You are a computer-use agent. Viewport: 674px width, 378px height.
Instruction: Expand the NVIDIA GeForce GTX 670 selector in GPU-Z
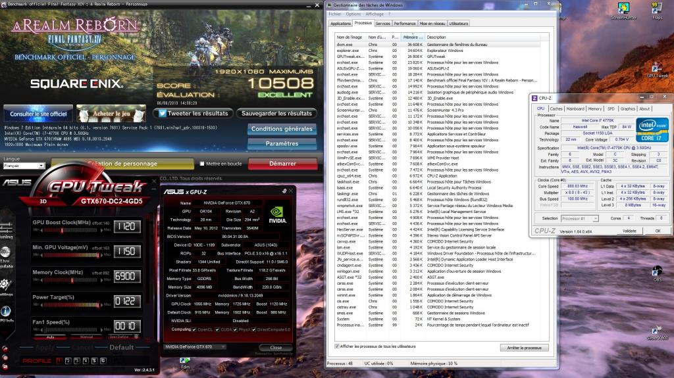tap(194, 346)
